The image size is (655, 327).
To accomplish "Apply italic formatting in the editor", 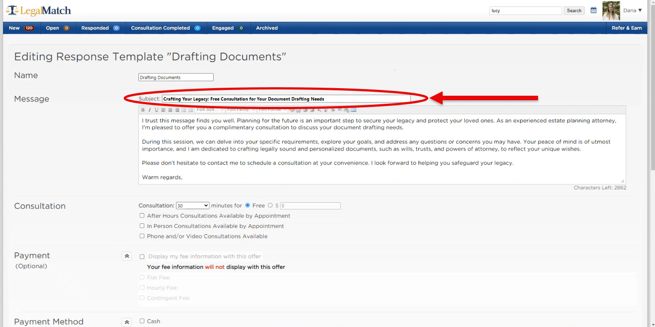I will [x=150, y=110].
